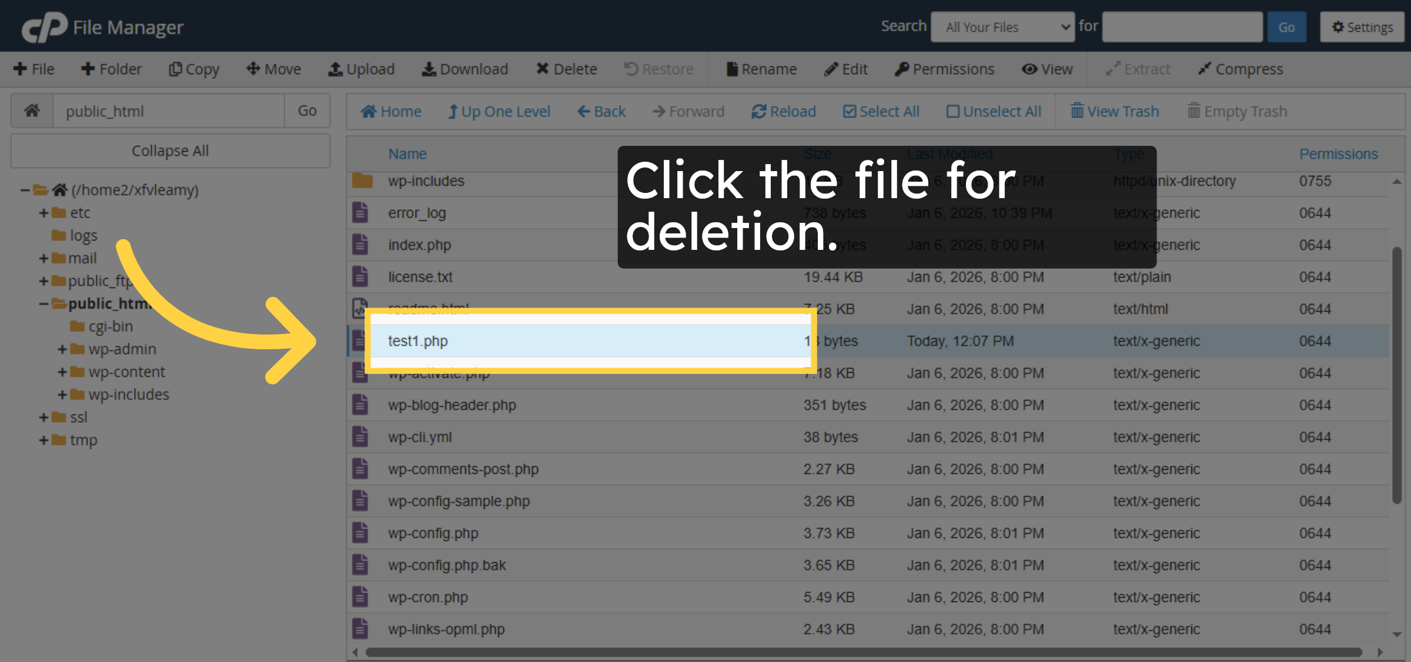Edit the selected file
The image size is (1411, 662).
(845, 69)
